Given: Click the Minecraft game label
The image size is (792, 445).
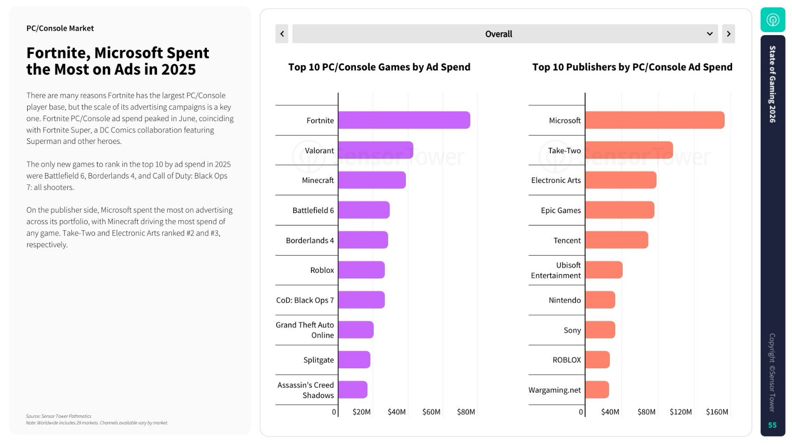Looking at the screenshot, I should pos(318,180).
